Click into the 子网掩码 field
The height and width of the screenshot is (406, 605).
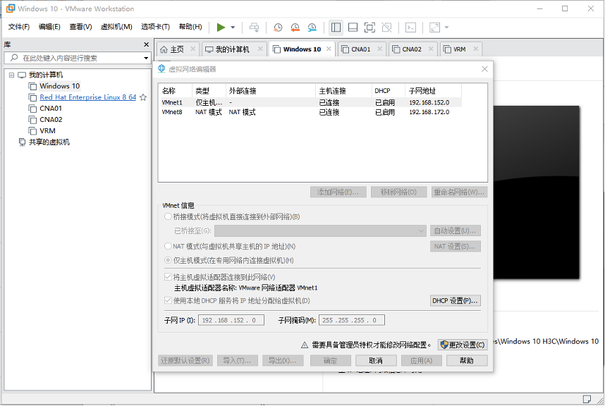pos(351,320)
